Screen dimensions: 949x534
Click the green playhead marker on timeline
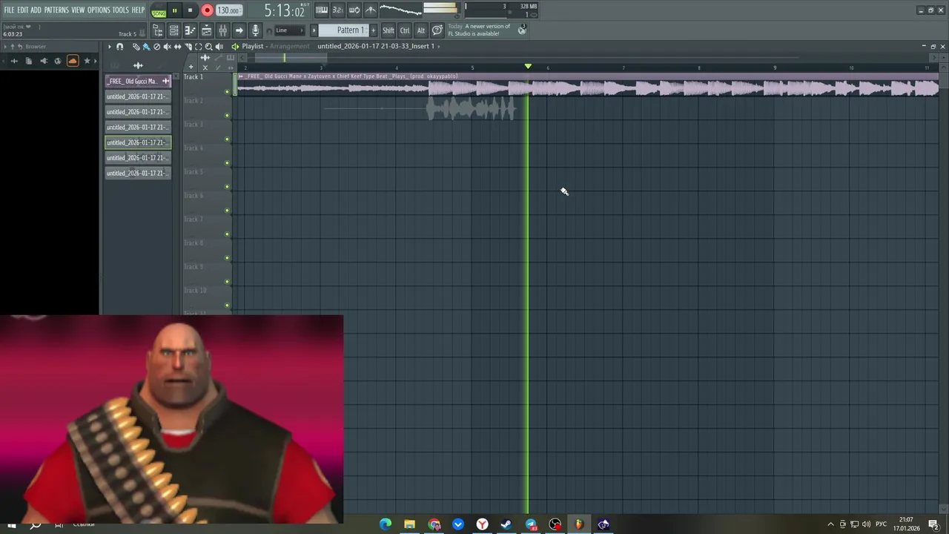coord(528,67)
